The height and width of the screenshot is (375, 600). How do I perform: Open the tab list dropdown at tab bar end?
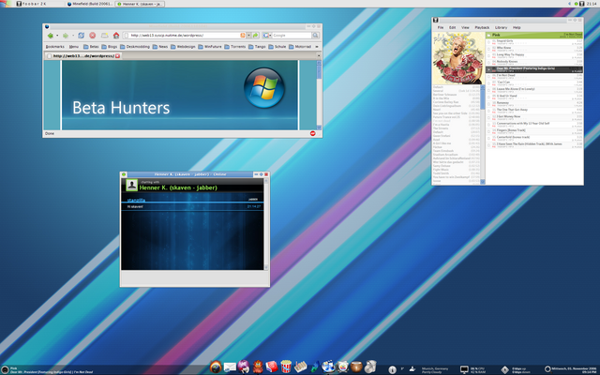point(319,56)
